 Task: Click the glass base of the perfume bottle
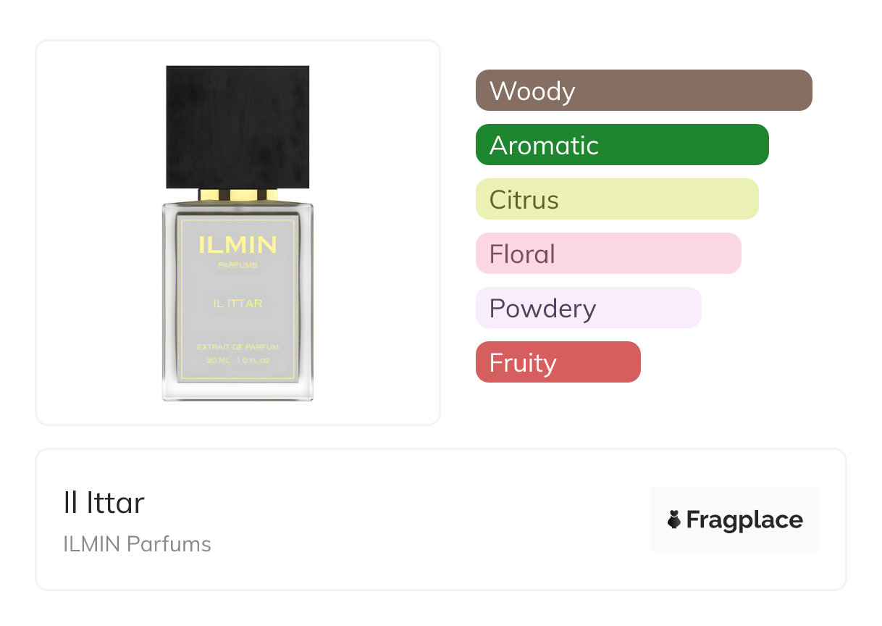click(238, 391)
